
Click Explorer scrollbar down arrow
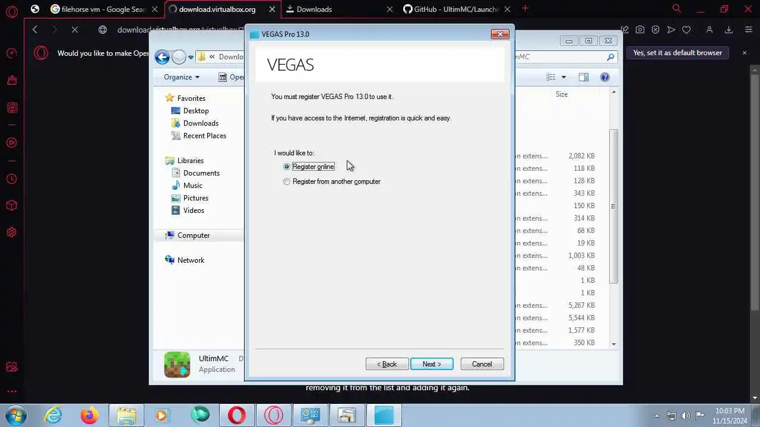click(x=613, y=344)
